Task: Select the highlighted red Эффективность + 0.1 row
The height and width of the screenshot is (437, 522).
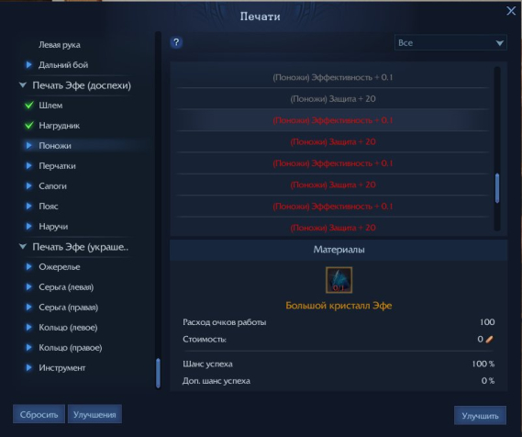Action: 333,120
